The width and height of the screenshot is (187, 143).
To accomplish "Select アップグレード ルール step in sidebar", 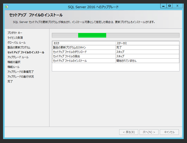I will click(18, 57).
